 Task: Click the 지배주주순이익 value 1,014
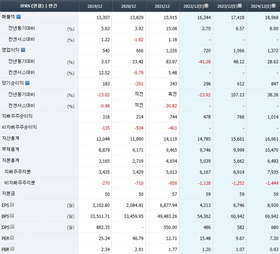click(x=273, y=117)
